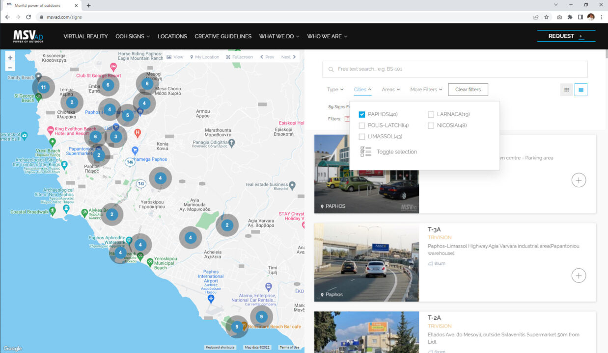
Task: Select the bottom 9-sign cluster on the coast
Action: pyautogui.click(x=237, y=327)
